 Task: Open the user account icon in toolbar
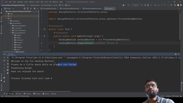click(124, 5)
